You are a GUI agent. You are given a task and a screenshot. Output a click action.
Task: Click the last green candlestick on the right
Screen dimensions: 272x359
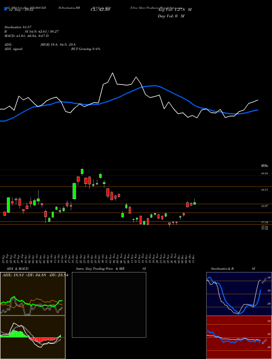(x=195, y=203)
